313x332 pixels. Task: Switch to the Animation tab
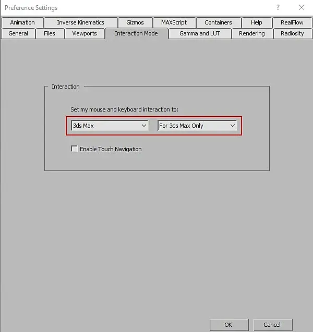[22, 22]
